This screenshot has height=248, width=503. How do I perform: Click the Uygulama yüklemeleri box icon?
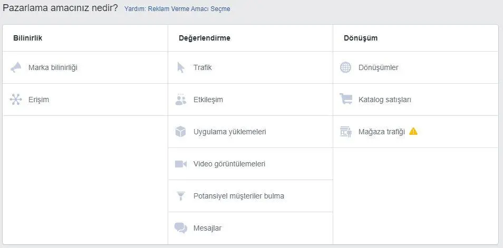click(181, 132)
